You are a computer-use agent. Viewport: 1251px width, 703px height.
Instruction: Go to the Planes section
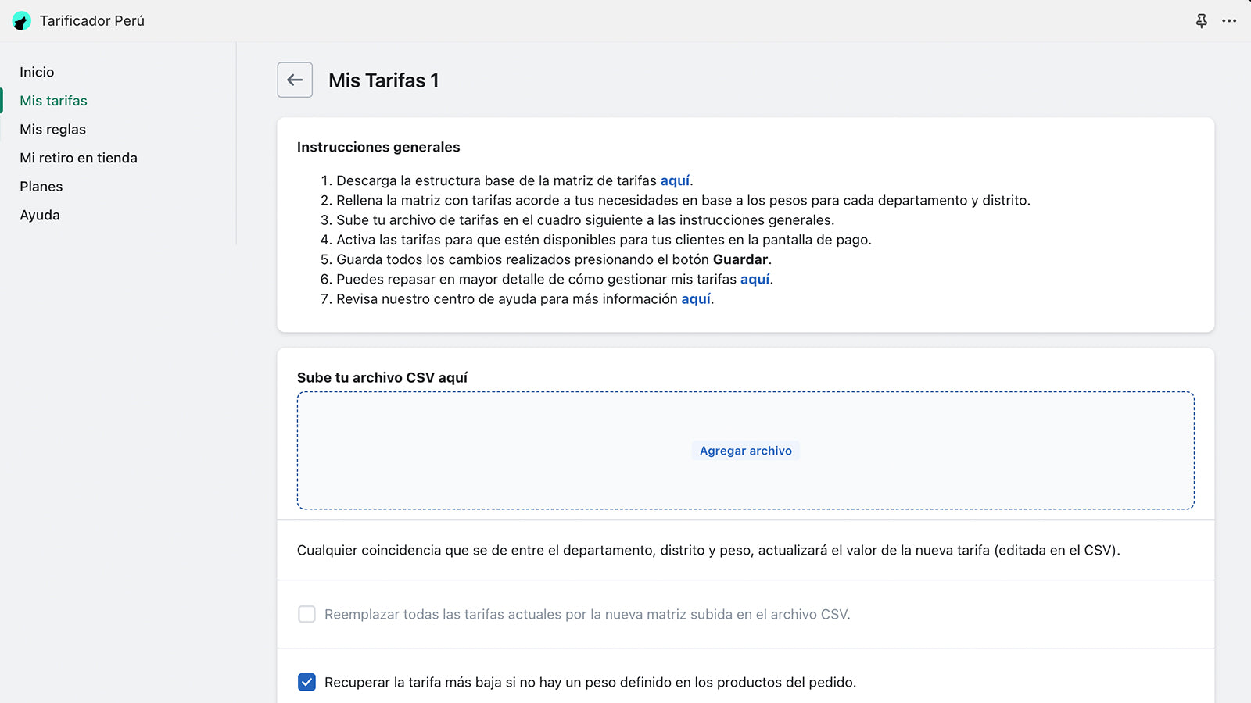[x=41, y=186]
